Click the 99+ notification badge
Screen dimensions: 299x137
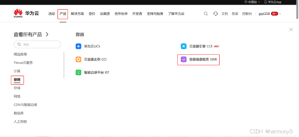pos(274,14)
